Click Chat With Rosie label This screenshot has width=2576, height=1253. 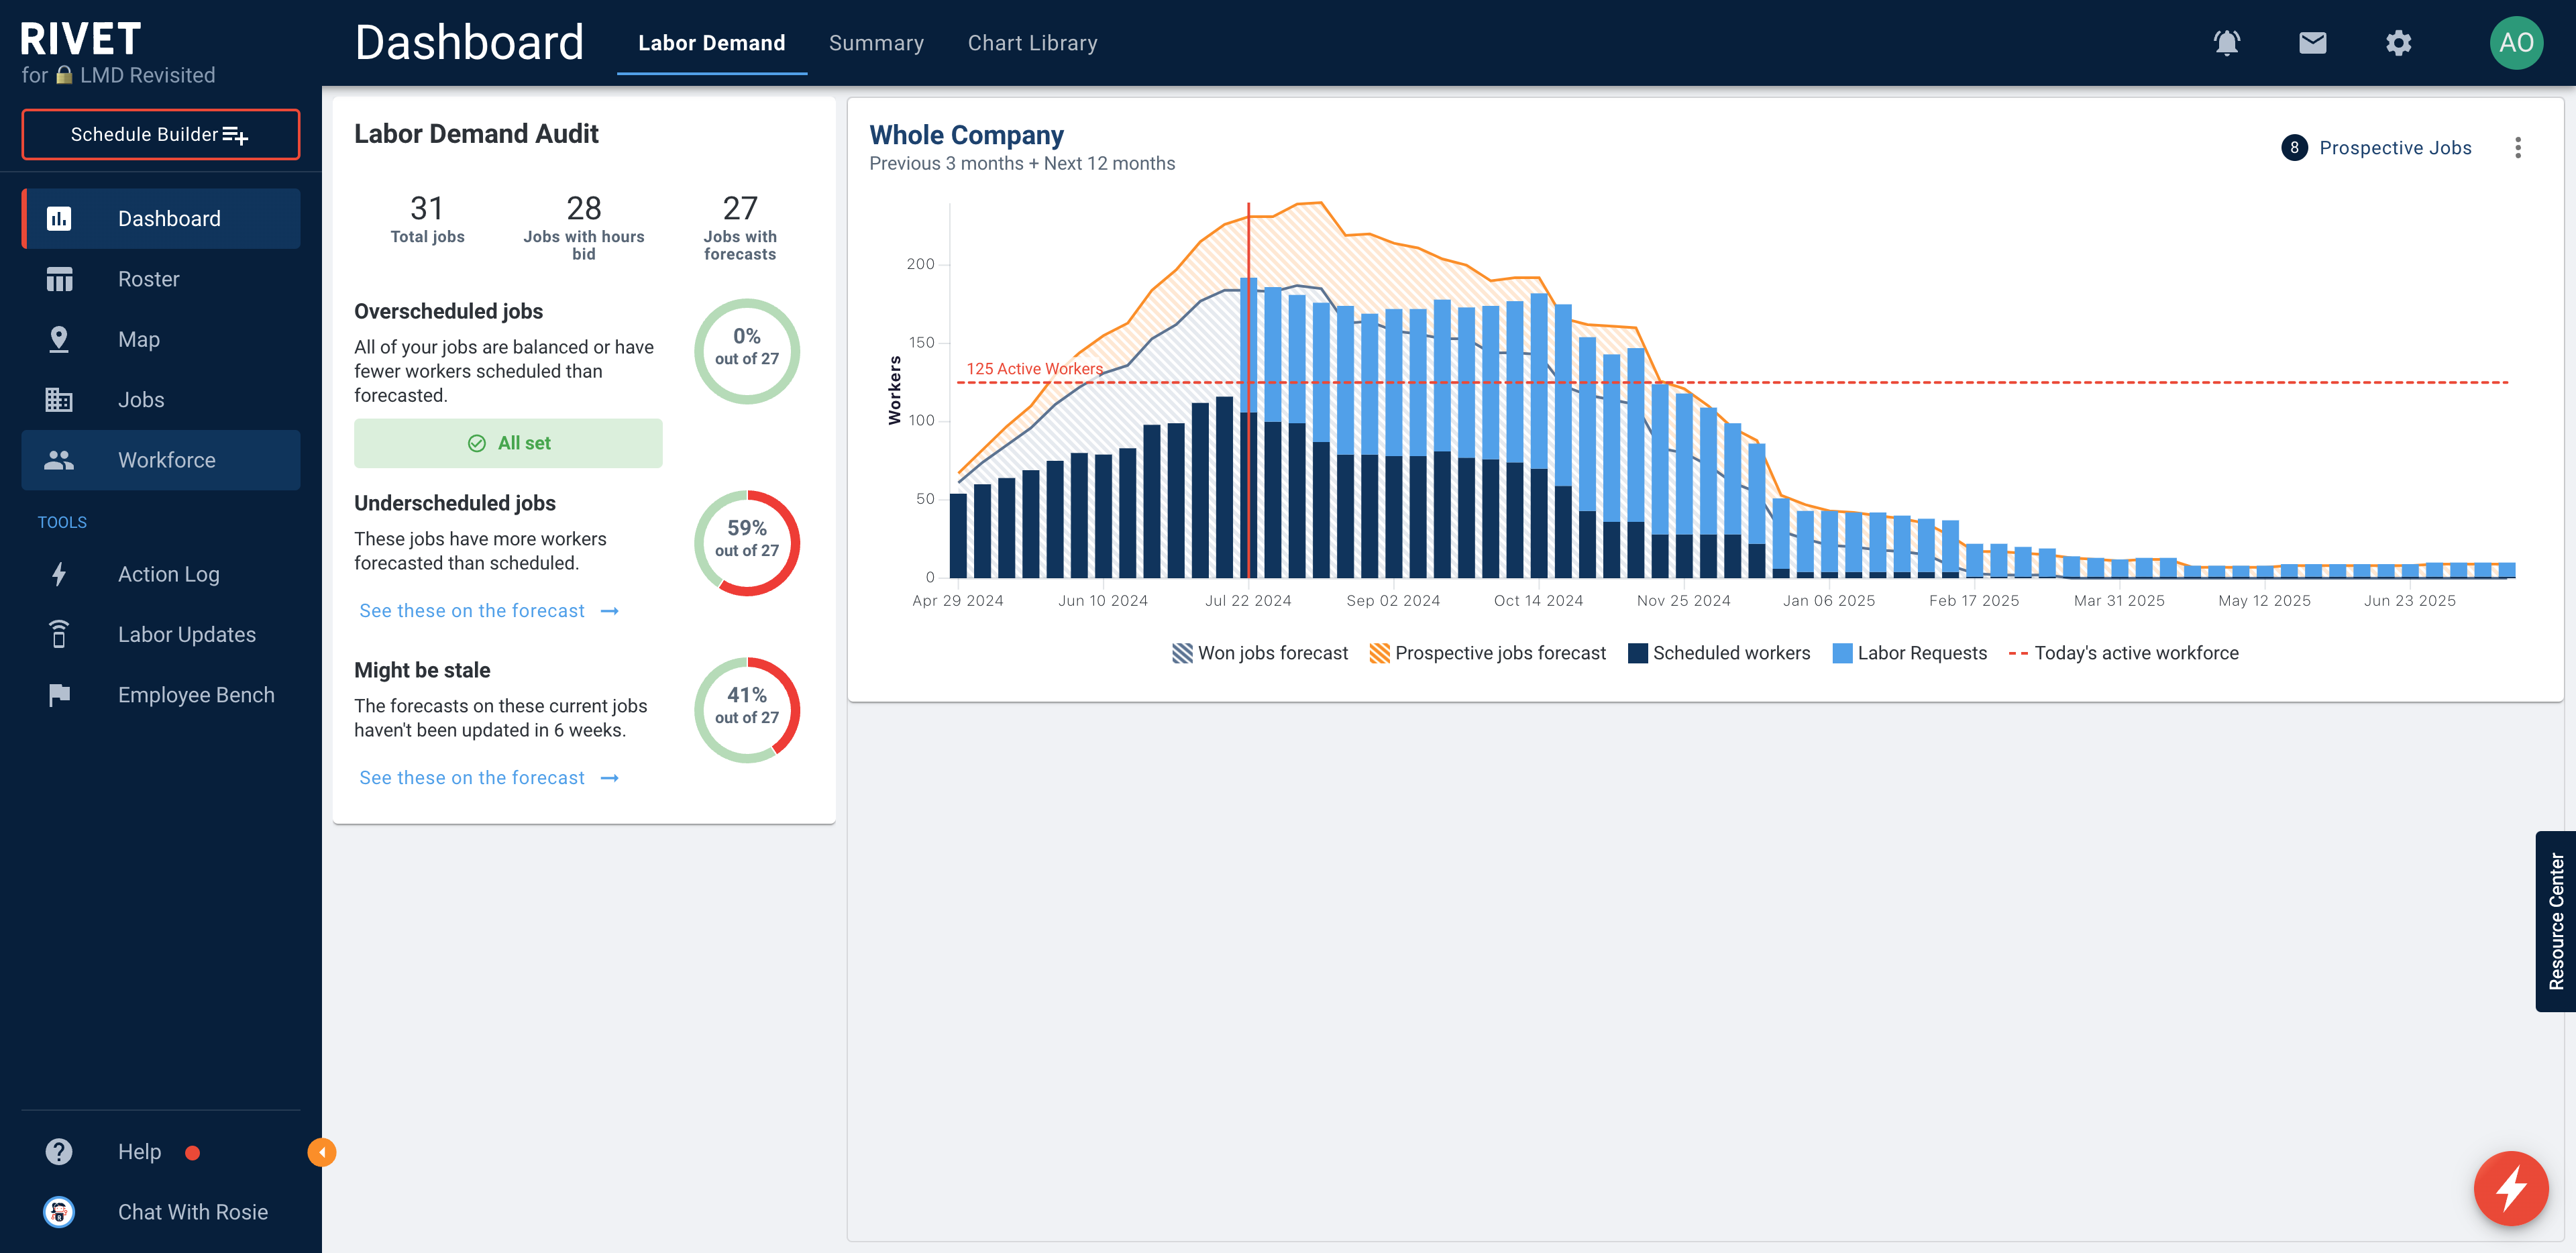[x=193, y=1212]
